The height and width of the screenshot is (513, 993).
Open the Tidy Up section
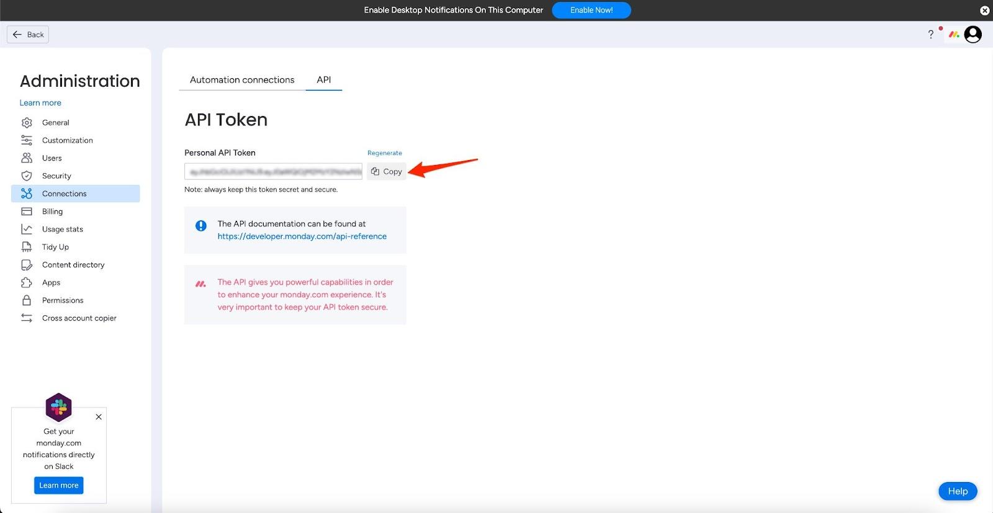76,247
